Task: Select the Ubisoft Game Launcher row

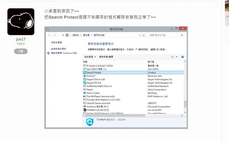Action: tap(133, 103)
